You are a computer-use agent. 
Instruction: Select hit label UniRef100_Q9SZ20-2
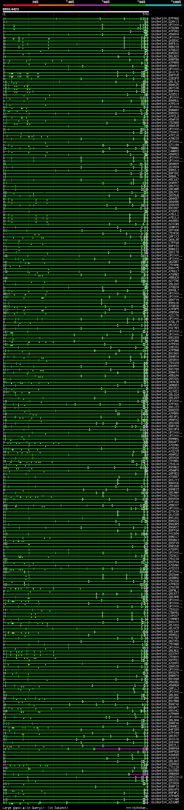click(166, 777)
